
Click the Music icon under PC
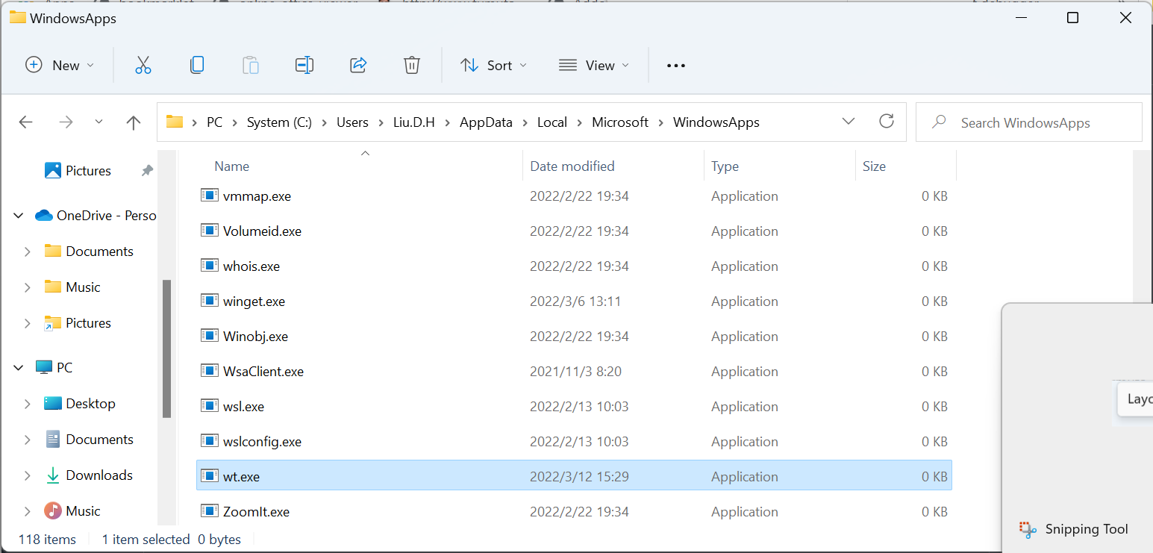click(x=53, y=511)
